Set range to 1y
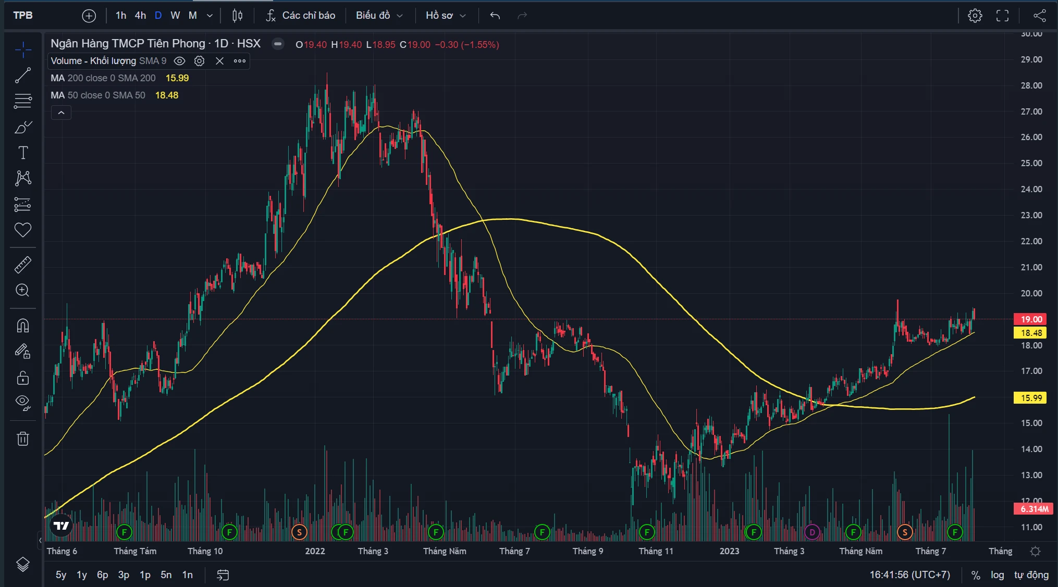The height and width of the screenshot is (587, 1058). tap(82, 575)
